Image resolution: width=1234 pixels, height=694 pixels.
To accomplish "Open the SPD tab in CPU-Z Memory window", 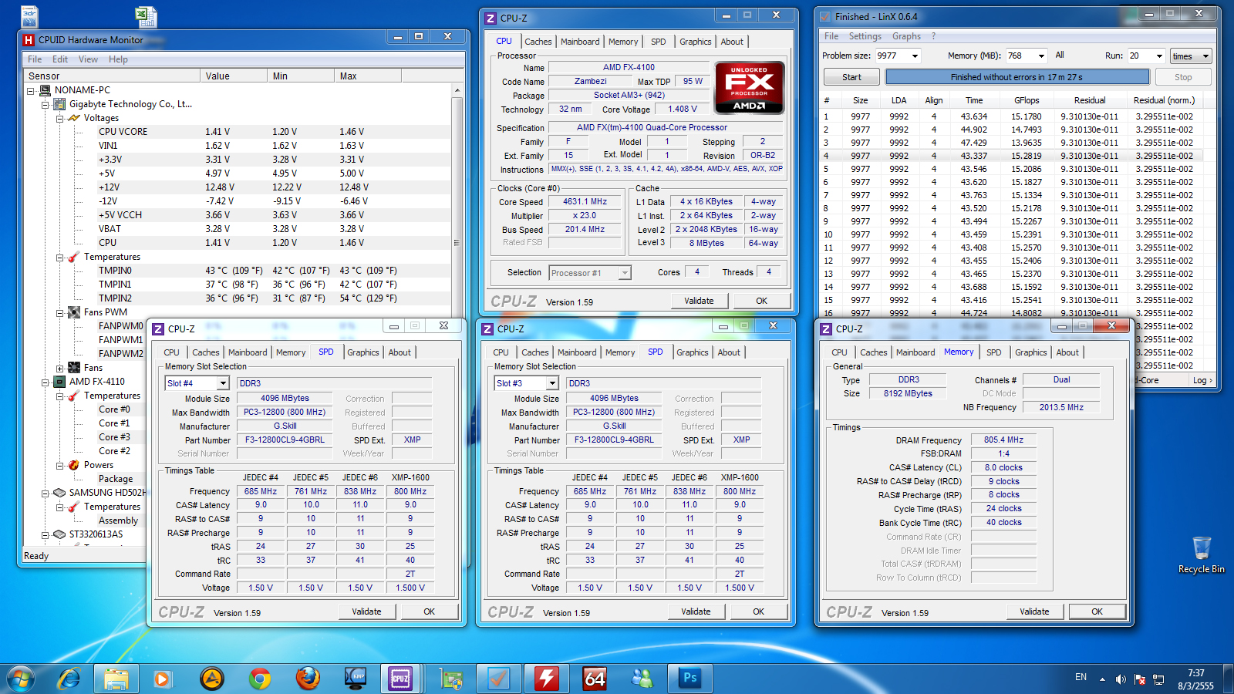I will tap(993, 352).
